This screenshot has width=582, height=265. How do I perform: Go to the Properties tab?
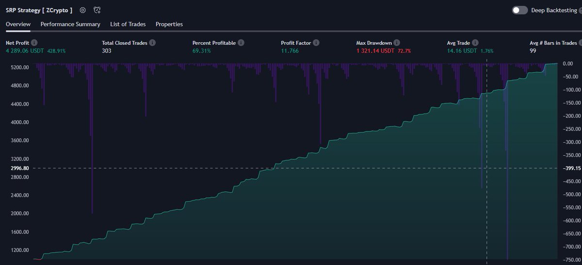[x=169, y=24]
